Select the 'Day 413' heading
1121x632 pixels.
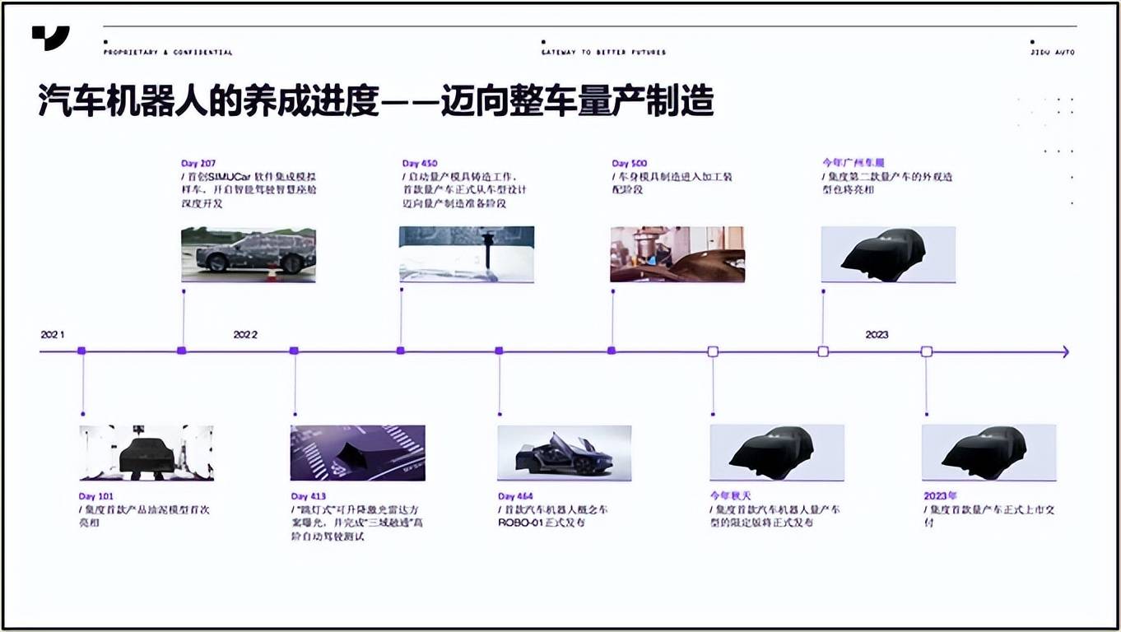309,497
